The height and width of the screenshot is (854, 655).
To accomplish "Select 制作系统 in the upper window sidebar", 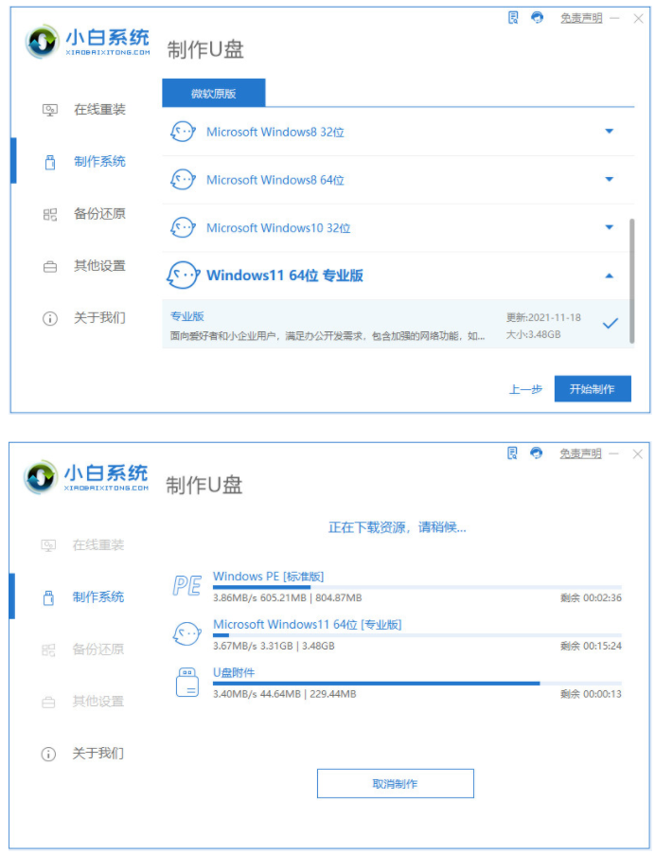I will (99, 162).
